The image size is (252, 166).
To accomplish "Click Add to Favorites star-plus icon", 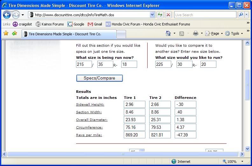I will (14, 33).
